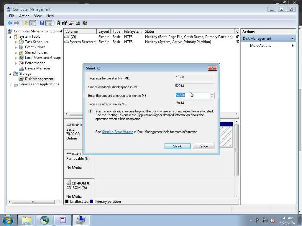This screenshot has width=302, height=226.
Task: Open More Actions submenu arrow
Action: tap(293, 46)
